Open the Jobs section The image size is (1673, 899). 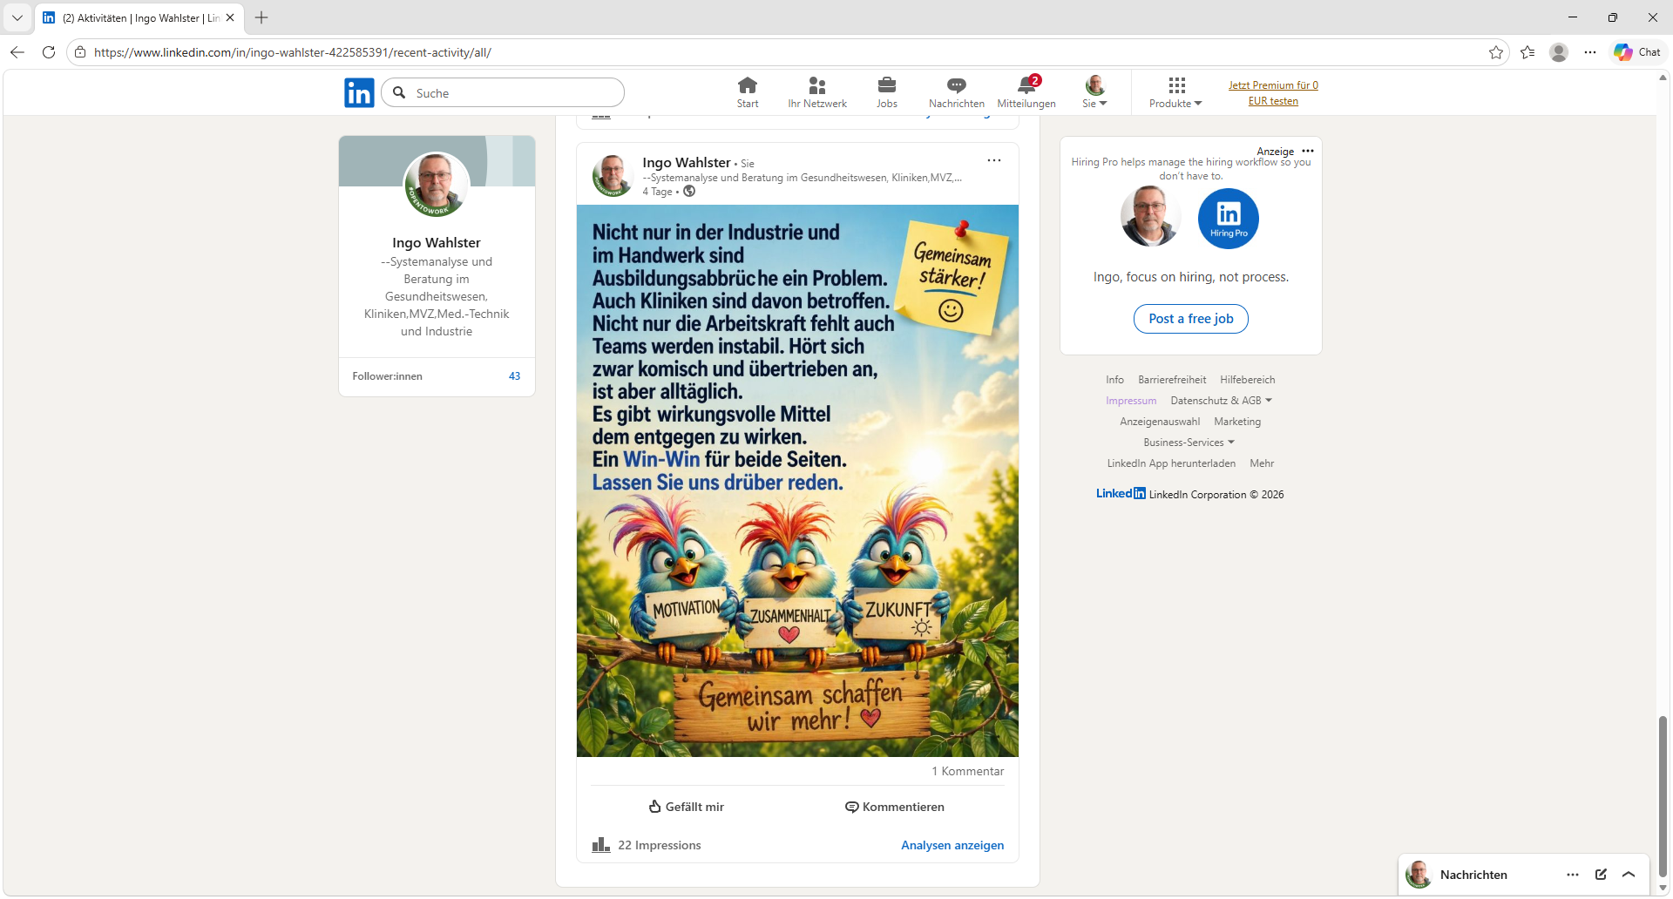tap(887, 92)
